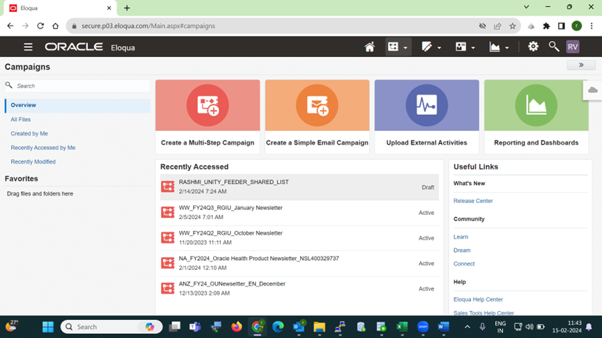The width and height of the screenshot is (602, 338).
Task: Switch to the Eloqua browser tab
Action: click(x=61, y=8)
